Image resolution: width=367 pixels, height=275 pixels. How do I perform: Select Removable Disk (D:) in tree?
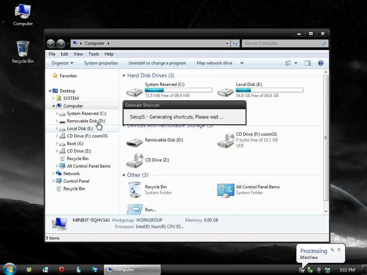click(86, 121)
